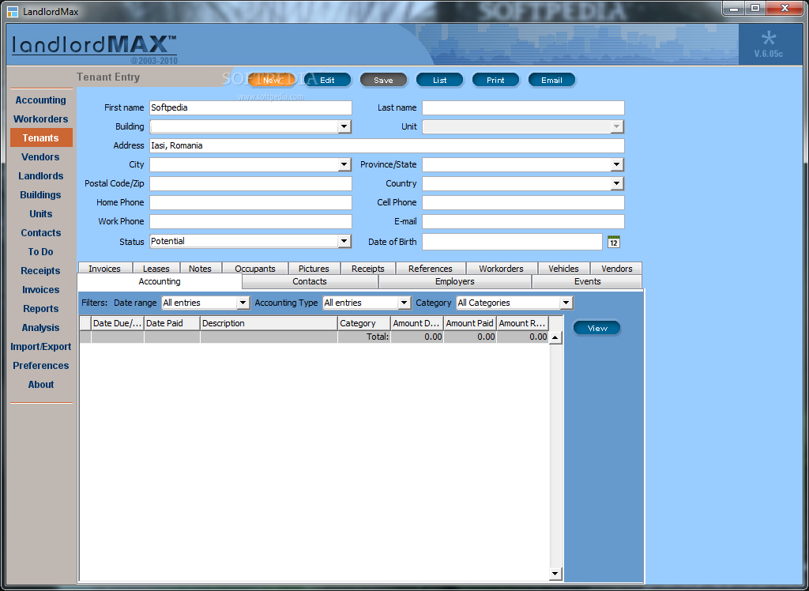The width and height of the screenshot is (809, 591).
Task: Click the New button
Action: 272,80
